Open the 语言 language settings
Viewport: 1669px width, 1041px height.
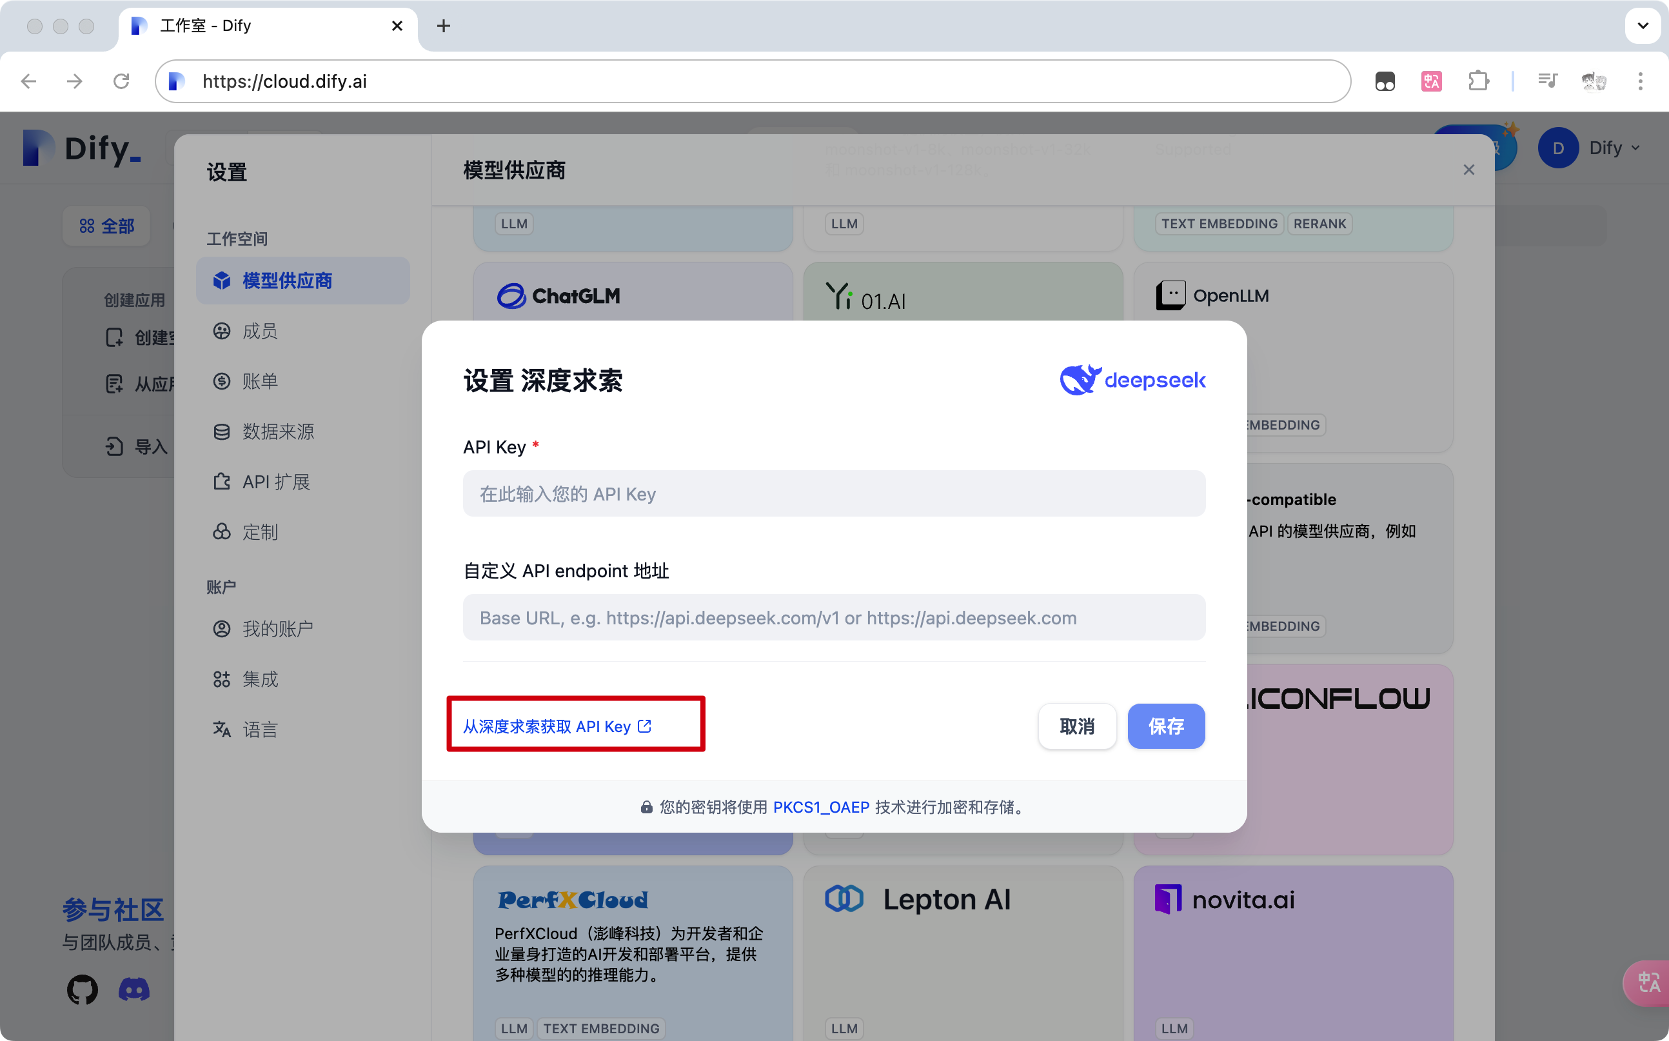pos(260,728)
